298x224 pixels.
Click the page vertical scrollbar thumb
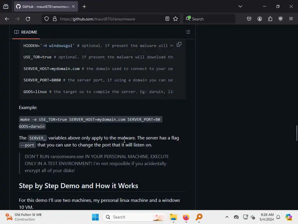tap(297, 133)
